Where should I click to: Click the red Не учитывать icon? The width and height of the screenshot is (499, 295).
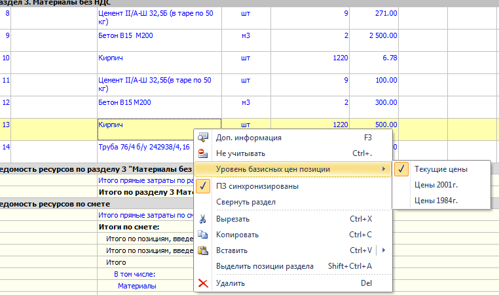pyautogui.click(x=204, y=153)
